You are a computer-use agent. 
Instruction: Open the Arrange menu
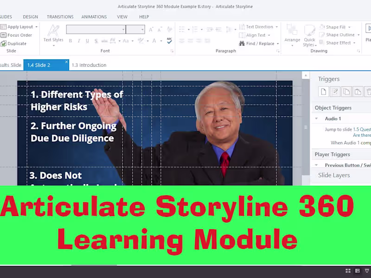(x=292, y=36)
